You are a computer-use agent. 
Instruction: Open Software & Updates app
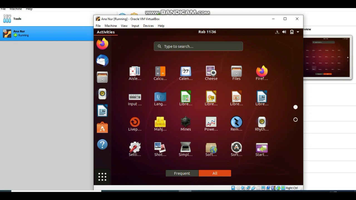(x=211, y=149)
